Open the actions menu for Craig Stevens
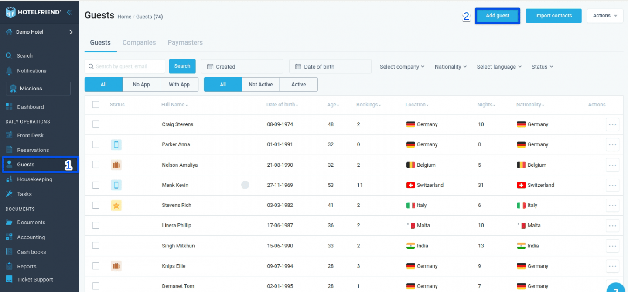Viewport: 628px width, 292px height. point(612,124)
